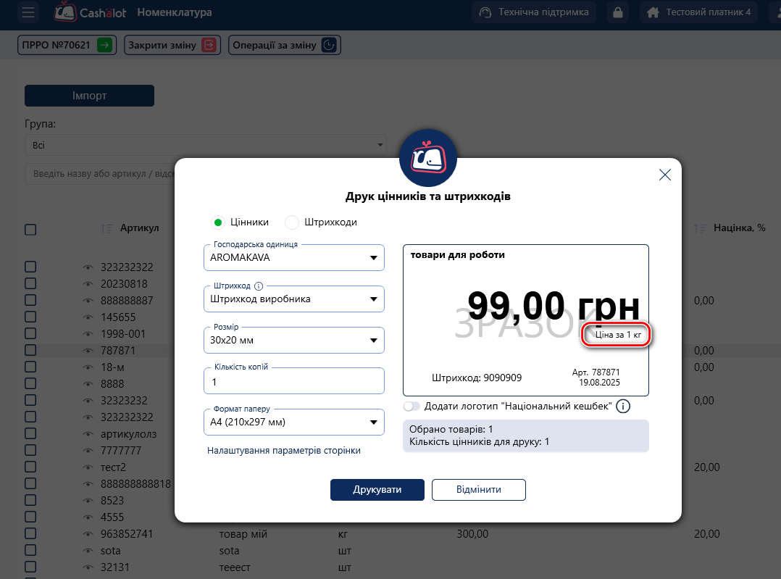Open Операції за зміну
781x579 pixels.
(x=284, y=45)
